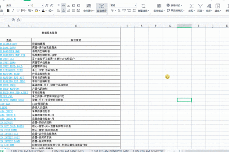Screen dimensions: 229x152
Task: Switch to T_DM_CFG_AM_BANK_INFO sheet tab
Action: click(x=68, y=151)
